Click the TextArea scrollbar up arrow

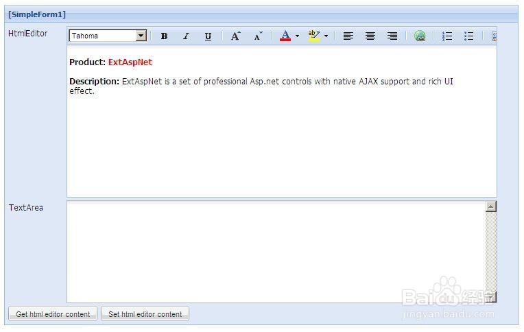coord(491,206)
